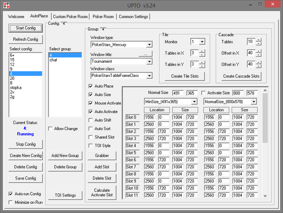
Task: Increase the Offset in Y value
Action: [259, 62]
